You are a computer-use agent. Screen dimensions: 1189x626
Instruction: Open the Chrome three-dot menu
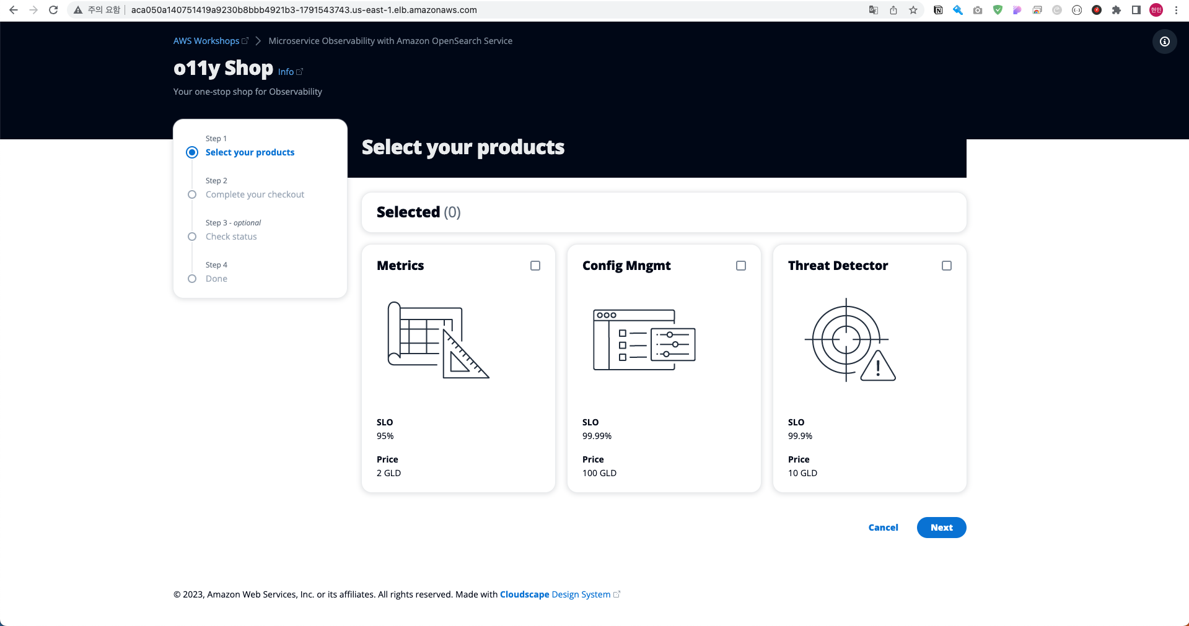click(1176, 10)
